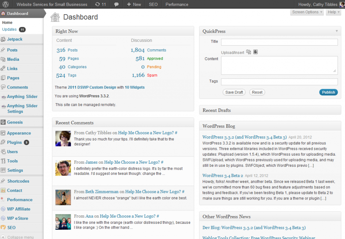Click the Genesis G icon
This screenshot has width=345, height=239.
(3, 122)
